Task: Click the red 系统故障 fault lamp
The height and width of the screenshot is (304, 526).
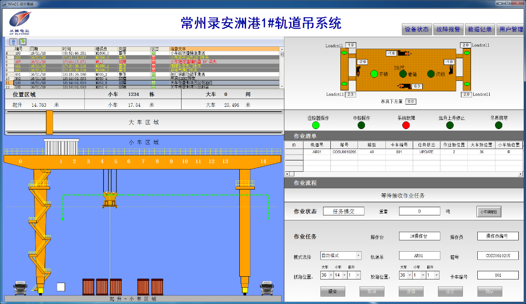Action: pyautogui.click(x=405, y=125)
